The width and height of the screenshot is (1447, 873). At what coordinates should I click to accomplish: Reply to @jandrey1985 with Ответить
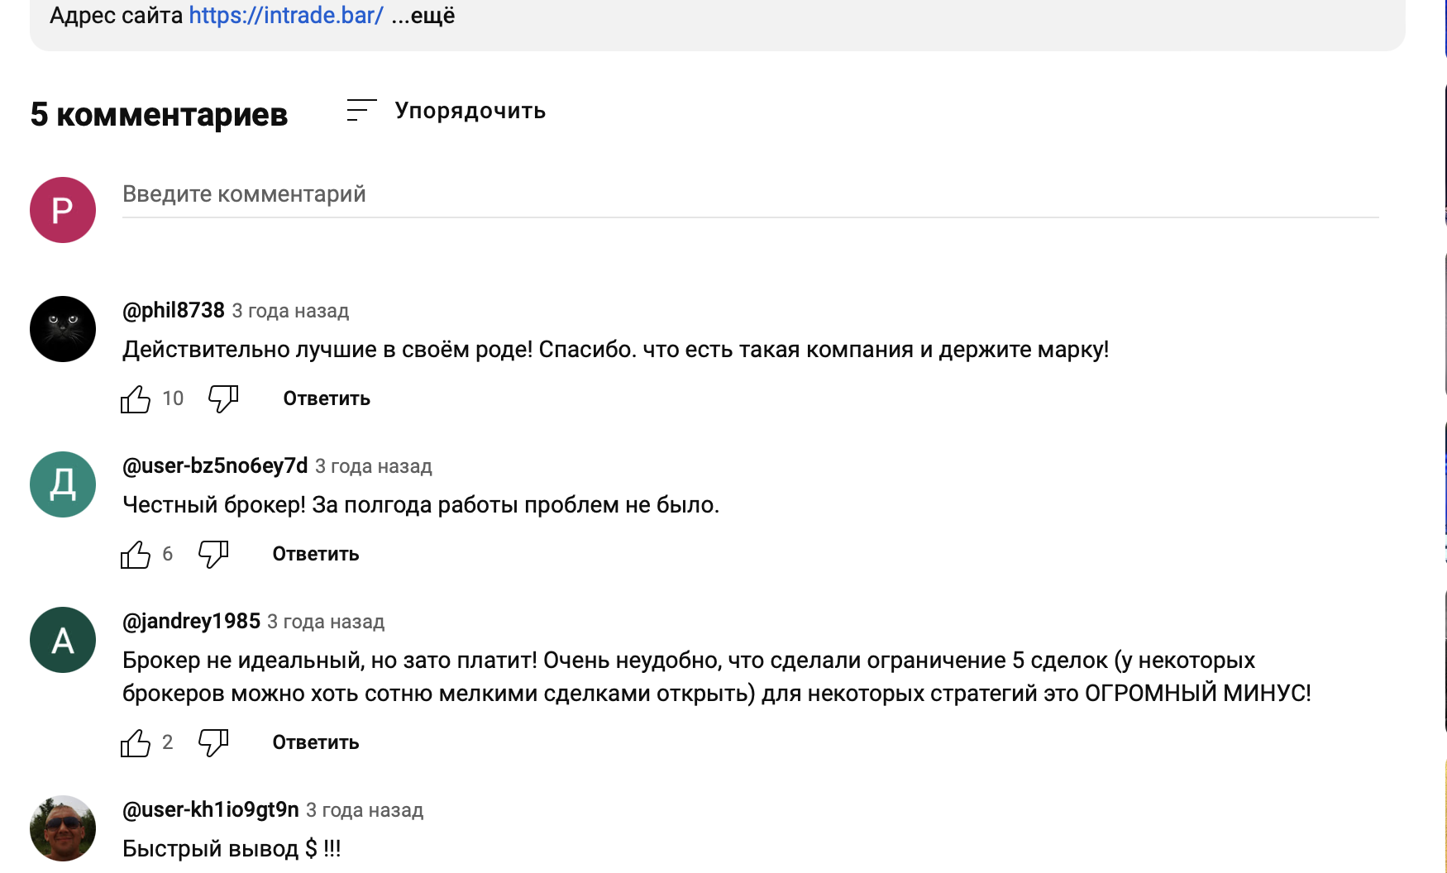(x=316, y=742)
